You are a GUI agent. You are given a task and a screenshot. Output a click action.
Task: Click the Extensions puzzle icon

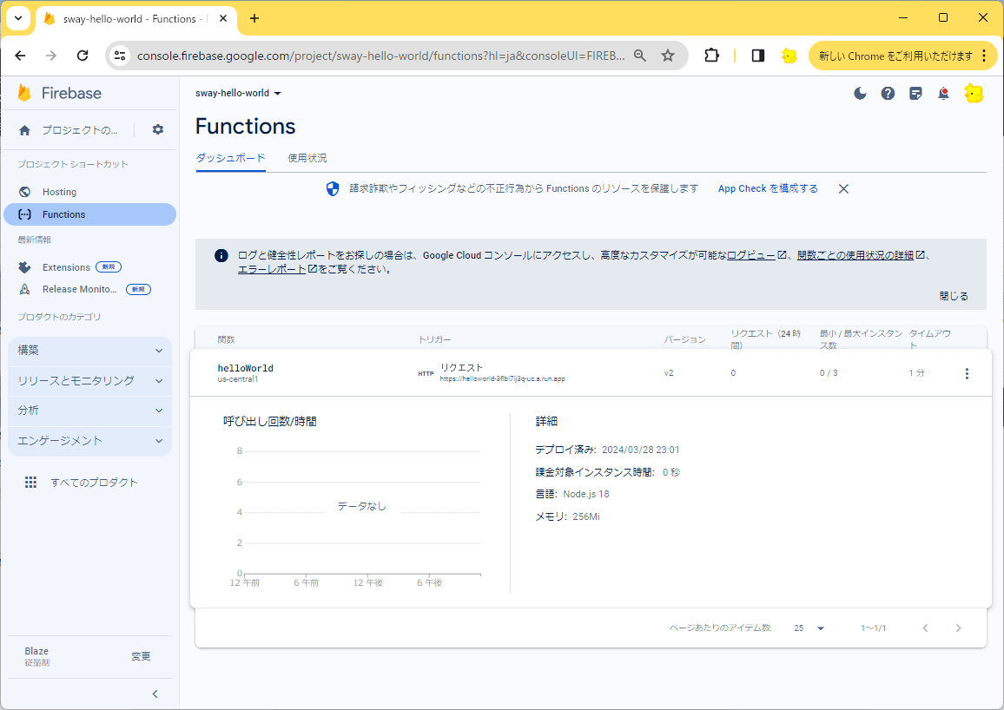(25, 267)
